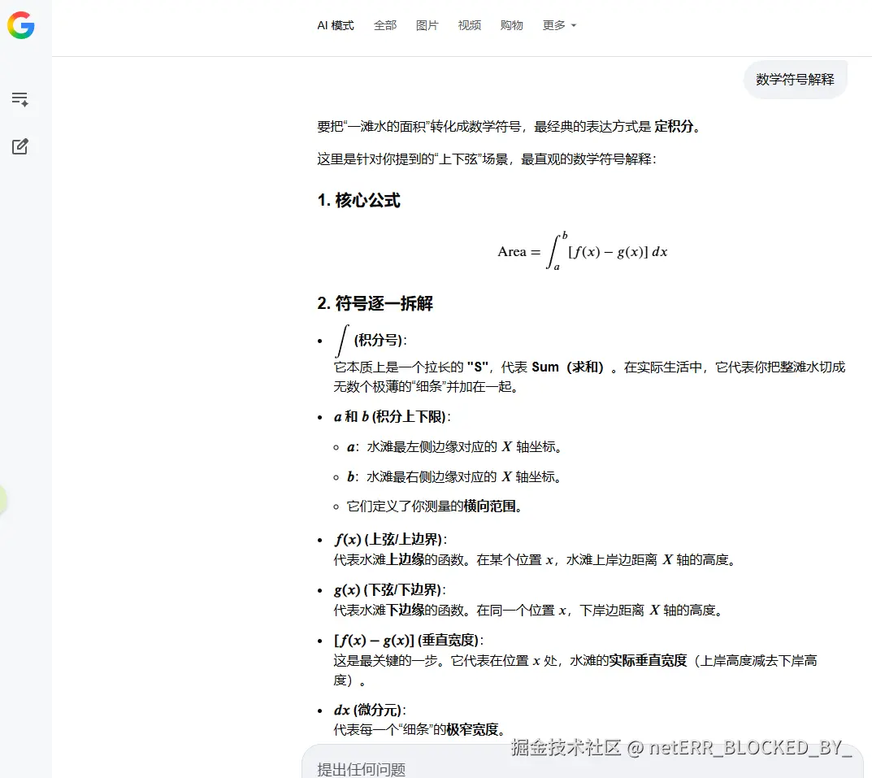Click the heading 2. 符号逐一拆解
The width and height of the screenshot is (872, 778).
[x=375, y=303]
